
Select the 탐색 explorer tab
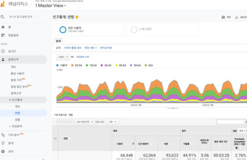point(58,41)
